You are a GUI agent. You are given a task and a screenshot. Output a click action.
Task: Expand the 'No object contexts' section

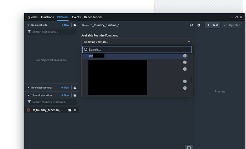(x=29, y=88)
